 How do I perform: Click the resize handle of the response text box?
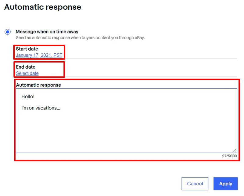tap(235, 150)
